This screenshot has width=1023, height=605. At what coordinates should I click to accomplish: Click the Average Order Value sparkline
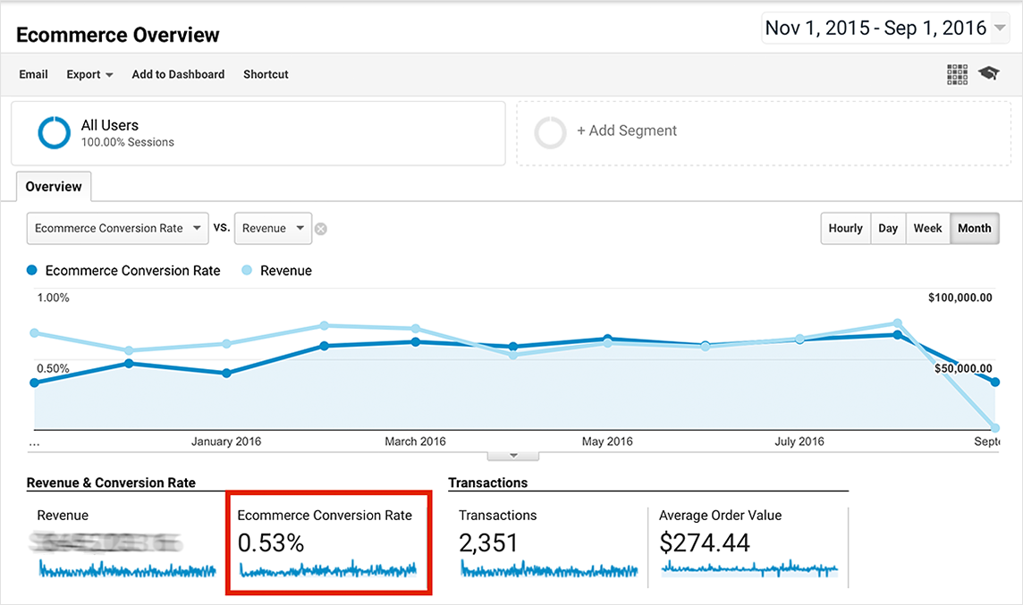click(x=749, y=568)
